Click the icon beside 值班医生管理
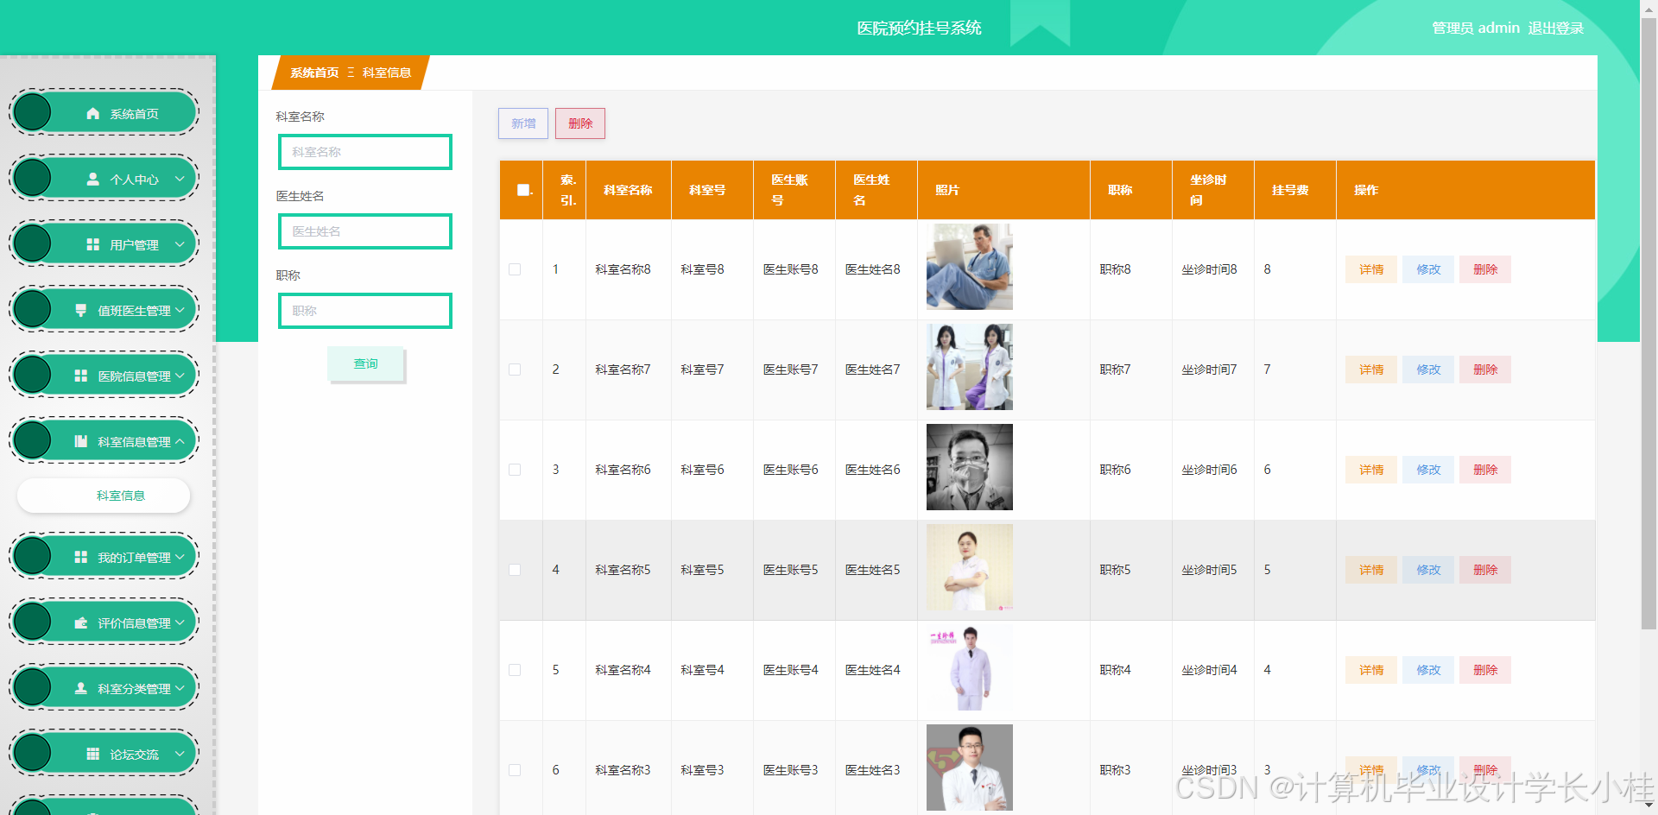This screenshot has width=1658, height=815. click(81, 311)
